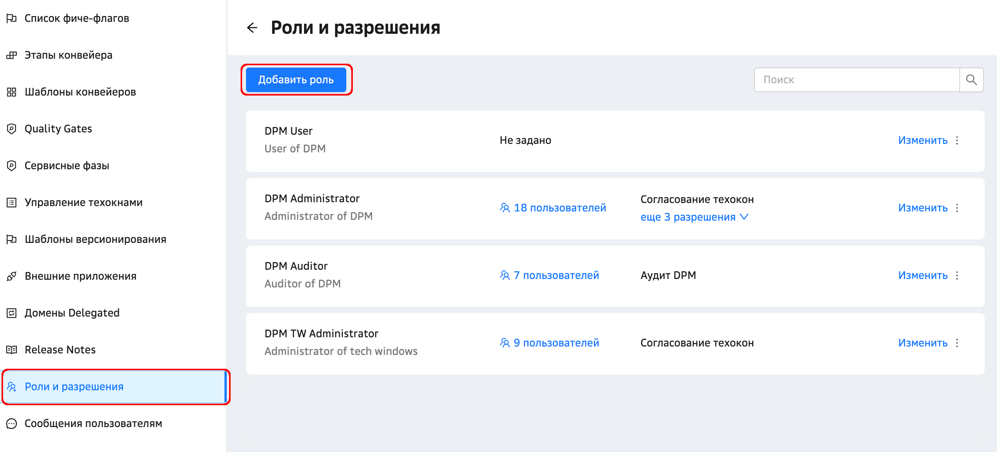
Task: Click Изменить for DPM Auditor role
Action: pos(922,275)
